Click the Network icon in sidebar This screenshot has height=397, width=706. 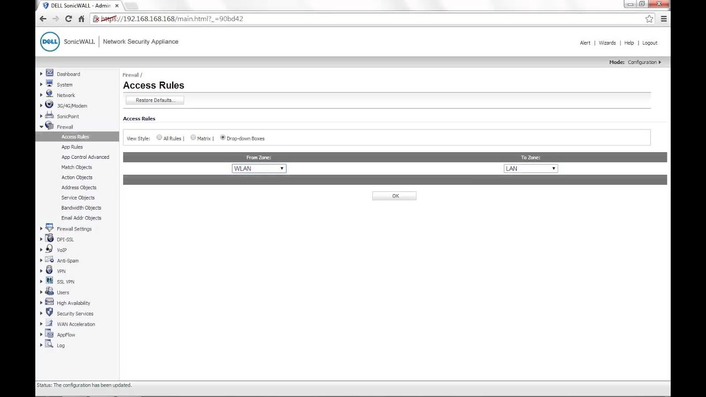click(50, 94)
